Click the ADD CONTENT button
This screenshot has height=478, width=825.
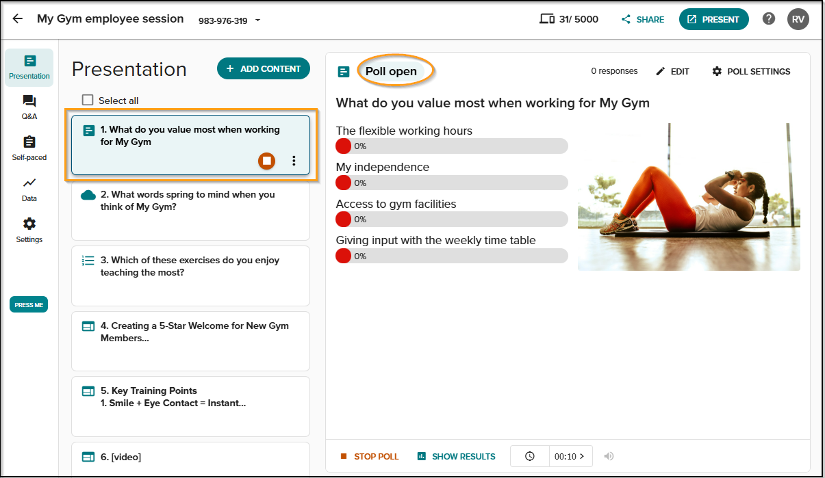point(264,68)
